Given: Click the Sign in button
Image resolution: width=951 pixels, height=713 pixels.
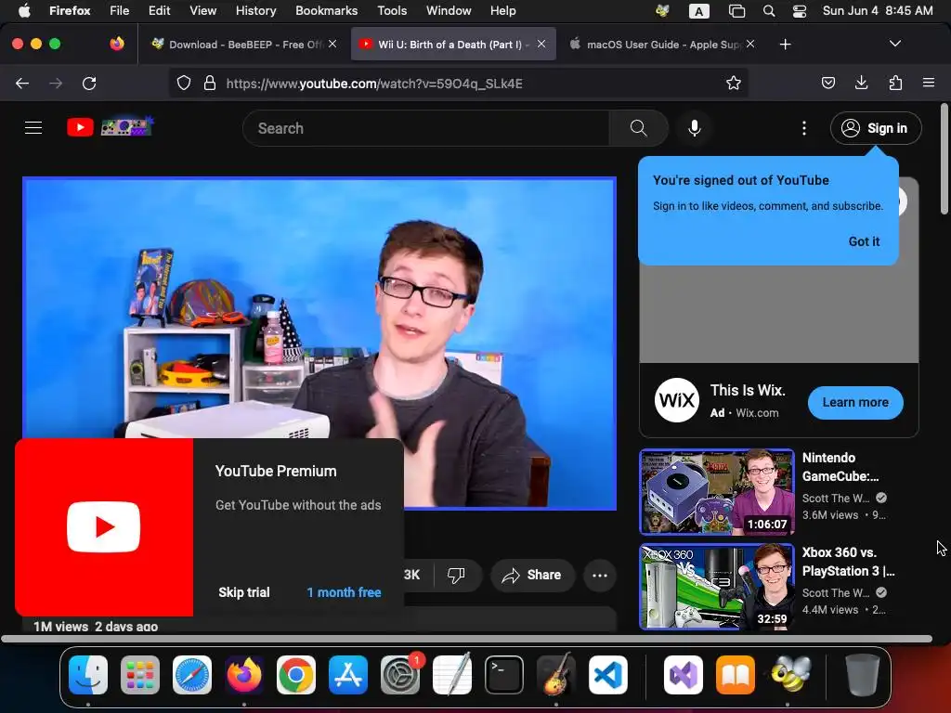Looking at the screenshot, I should click(876, 128).
